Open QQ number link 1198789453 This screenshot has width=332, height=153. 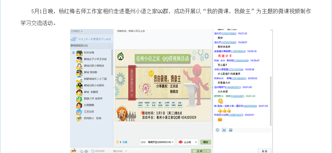[x=238, y=51]
